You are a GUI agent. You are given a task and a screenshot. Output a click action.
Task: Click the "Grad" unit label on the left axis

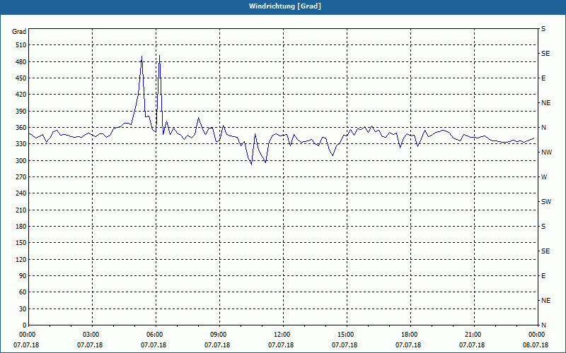[x=19, y=32]
